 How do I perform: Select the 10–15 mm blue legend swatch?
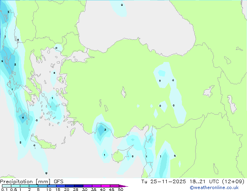point(51,186)
